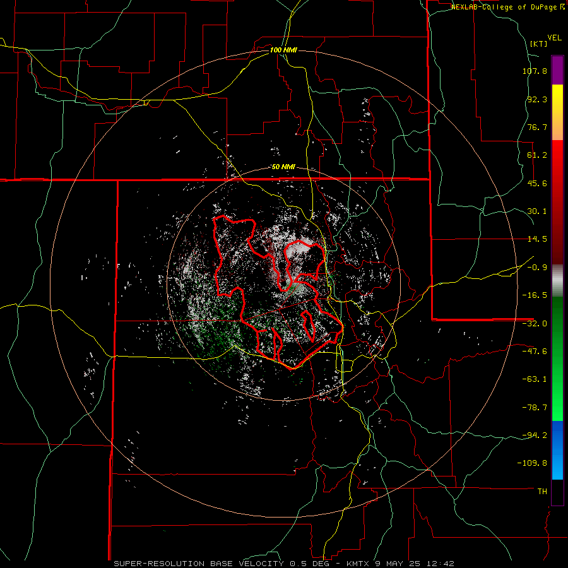Click the 92.3 velocity scale value
Image resolution: width=568 pixels, height=568 pixels.
pos(537,99)
